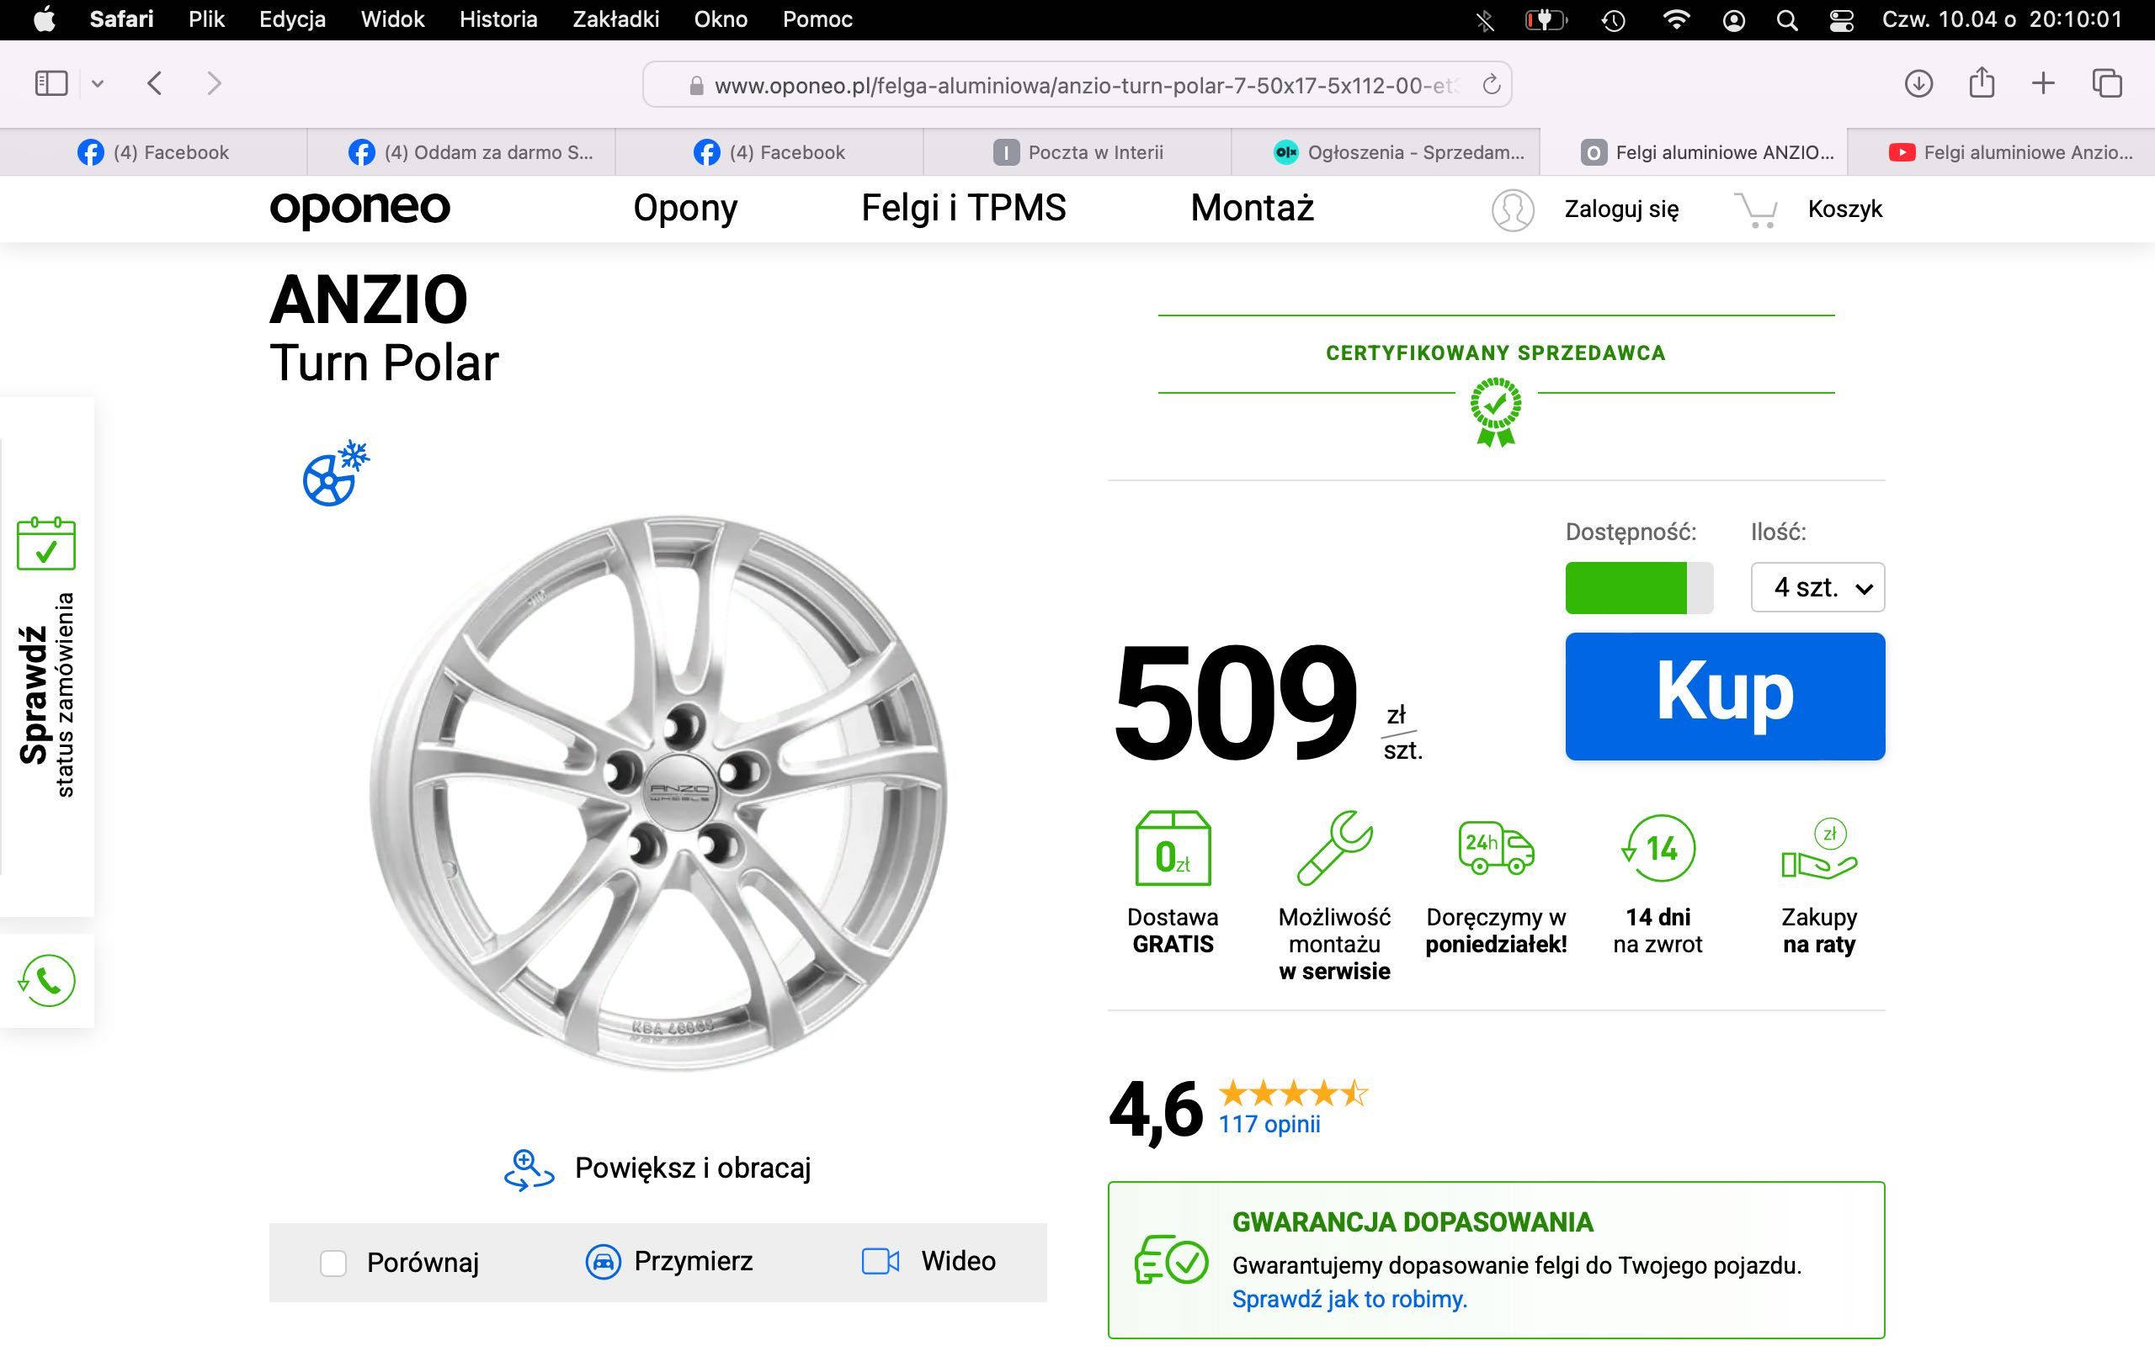Image resolution: width=2155 pixels, height=1346 pixels.
Task: Click the Anzio wheel product image
Action: coord(658,792)
